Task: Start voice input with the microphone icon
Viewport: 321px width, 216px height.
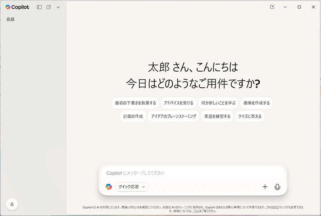Action: pos(277,187)
